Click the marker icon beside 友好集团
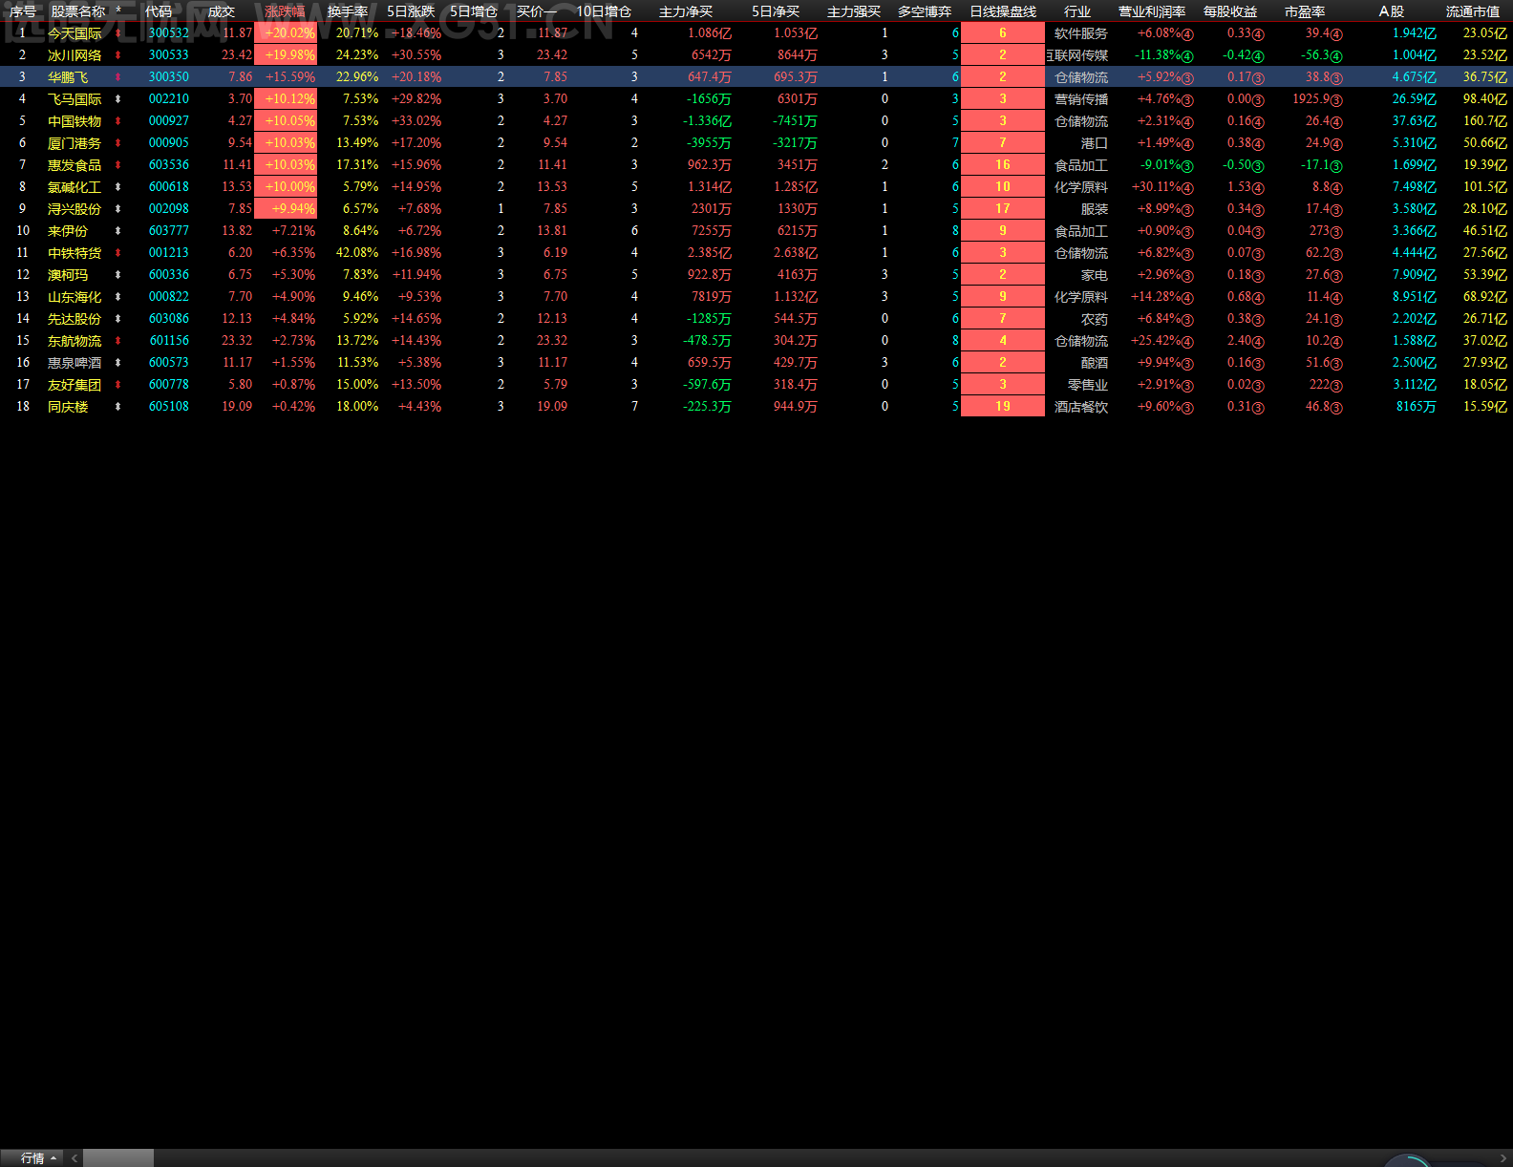Viewport: 1513px width, 1167px height. pyautogui.click(x=117, y=385)
